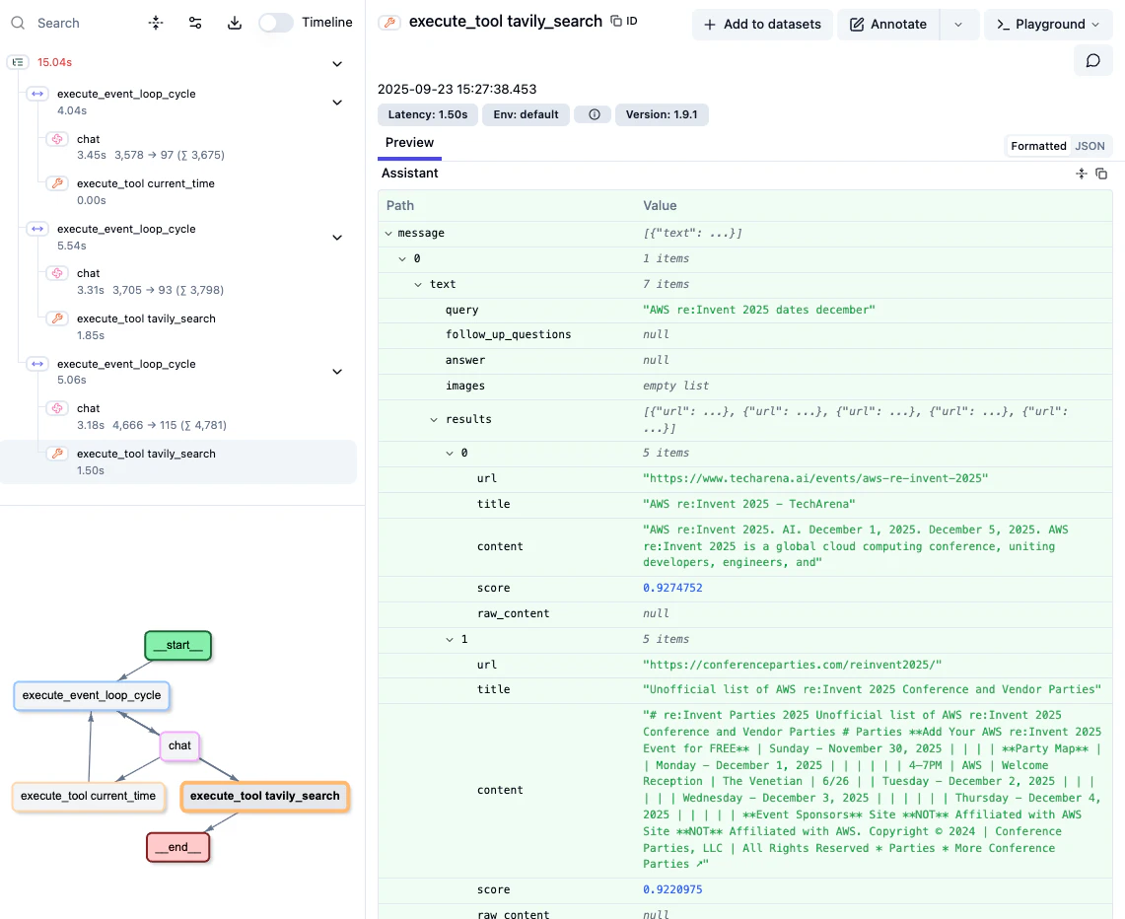Copy the Assistant message content
This screenshot has height=919, width=1125.
[x=1101, y=174]
